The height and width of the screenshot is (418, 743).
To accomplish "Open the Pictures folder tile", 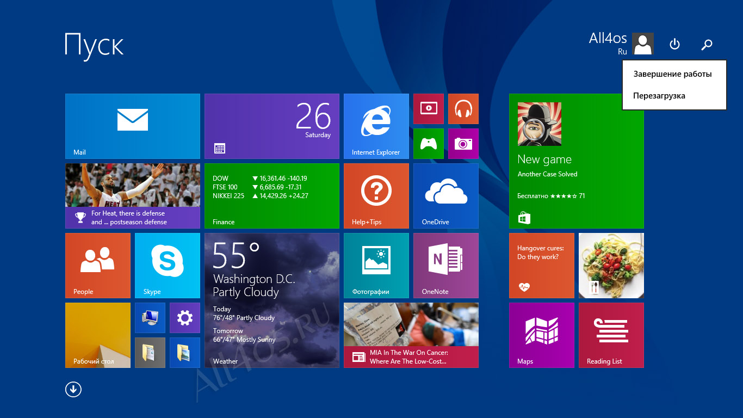I will [185, 353].
